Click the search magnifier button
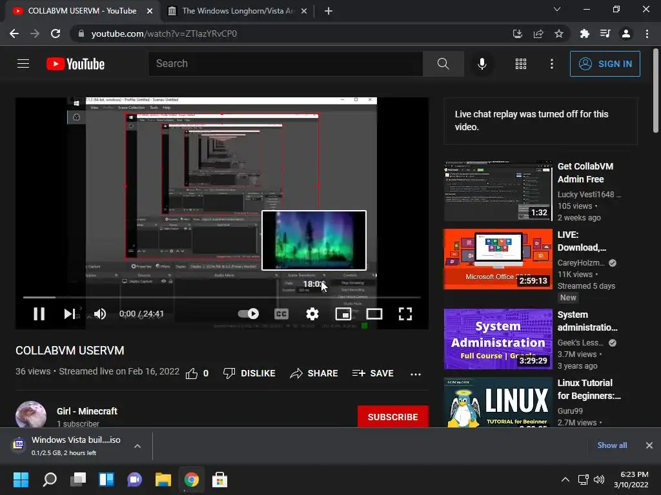 pyautogui.click(x=443, y=64)
